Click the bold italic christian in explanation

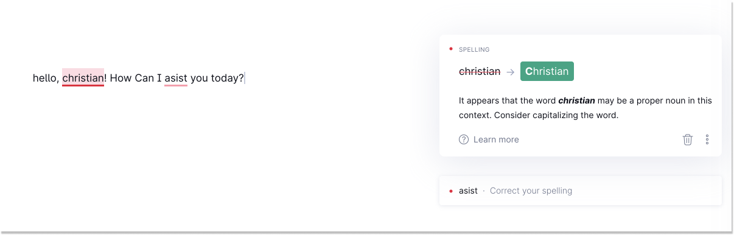[576, 100]
